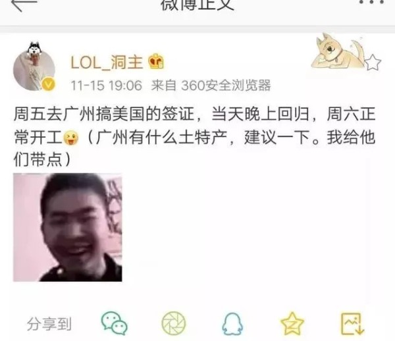Tap the 微博正文 page title
395x341 pixels.
(197, 5)
